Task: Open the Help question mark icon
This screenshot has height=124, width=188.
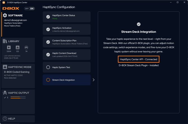Action: tap(5, 119)
